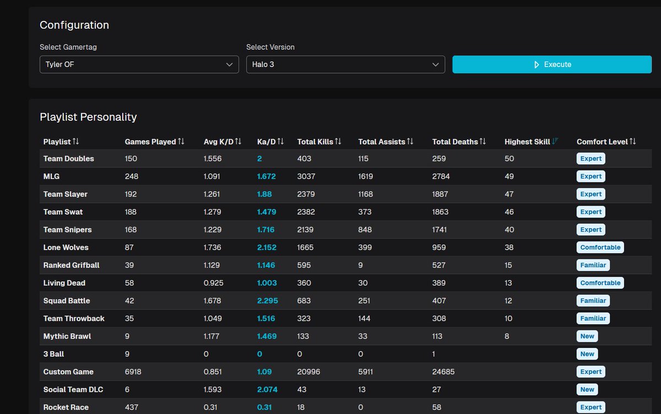Sort table by Playlist column arrows
This screenshot has width=661, height=414.
(x=76, y=141)
